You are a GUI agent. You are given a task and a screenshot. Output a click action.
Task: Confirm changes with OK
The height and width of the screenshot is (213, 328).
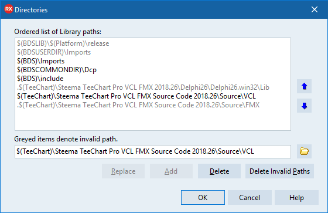pos(203,198)
